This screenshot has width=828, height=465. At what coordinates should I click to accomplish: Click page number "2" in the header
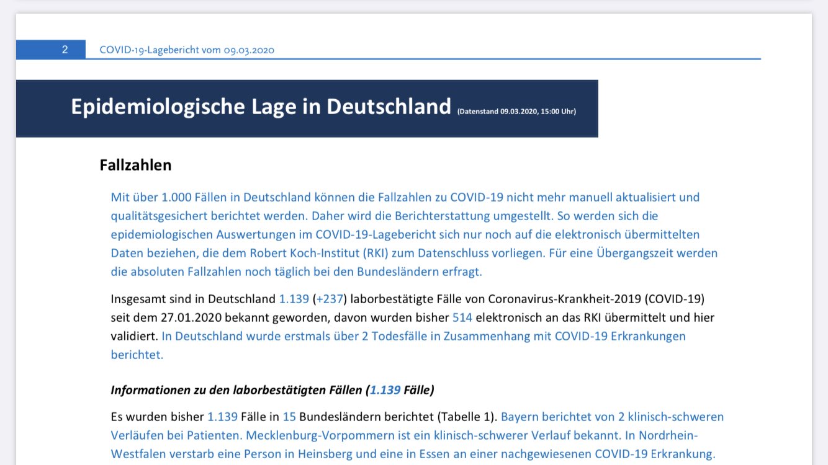coord(65,50)
